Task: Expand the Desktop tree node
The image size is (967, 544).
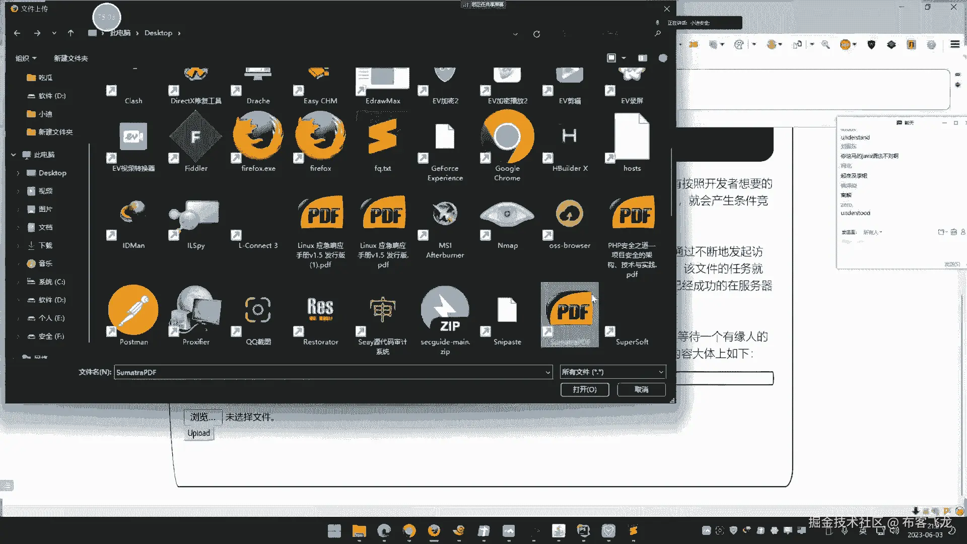Action: (x=18, y=173)
